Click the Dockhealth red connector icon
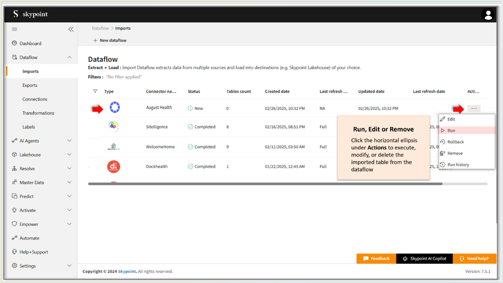Screen dimensions: 503x283 pos(114,167)
